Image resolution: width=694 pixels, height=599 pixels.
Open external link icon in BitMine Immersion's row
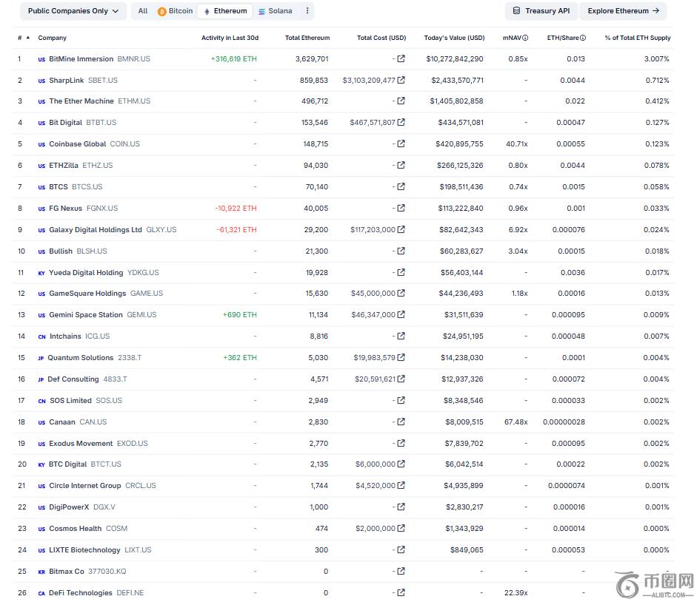(x=401, y=59)
